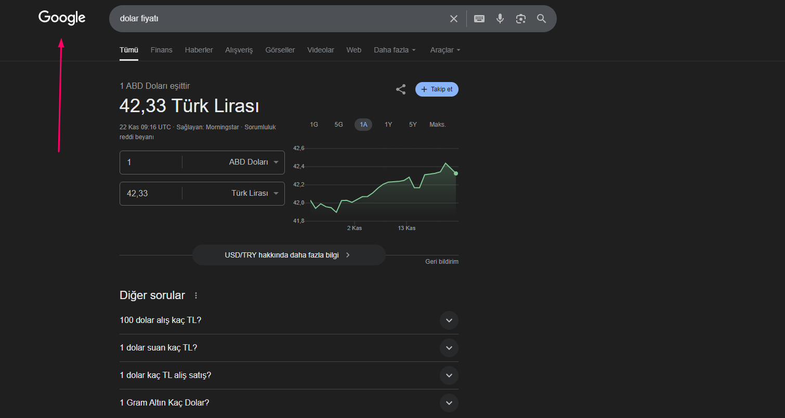The image size is (785, 418).
Task: Click the 2 Kas chart axis label
Action: [x=355, y=228]
